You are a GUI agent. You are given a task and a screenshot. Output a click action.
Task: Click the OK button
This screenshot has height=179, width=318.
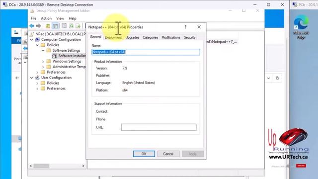point(144,154)
